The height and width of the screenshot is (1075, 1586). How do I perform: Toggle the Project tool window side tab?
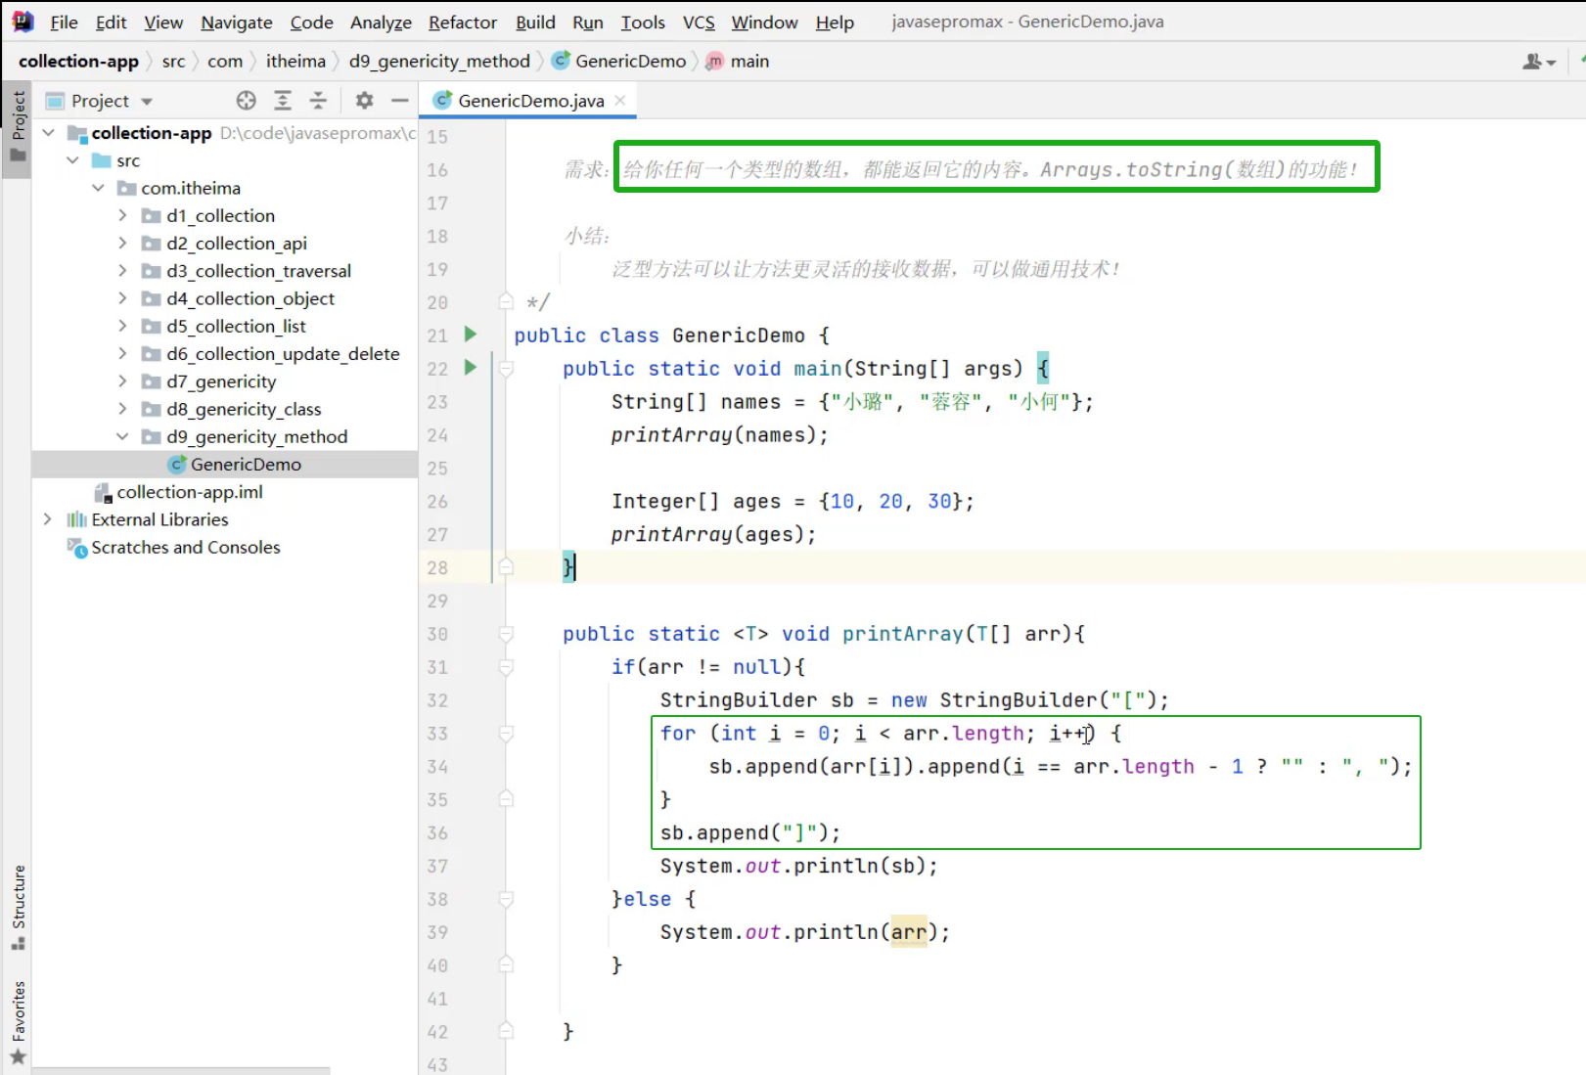(18, 128)
